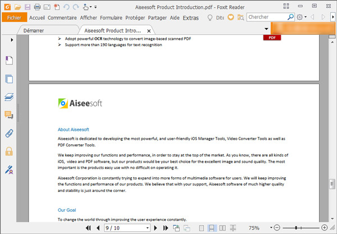Screen dimensions: 337x234
Task: Open the Protéger tab
Action: click(135, 18)
